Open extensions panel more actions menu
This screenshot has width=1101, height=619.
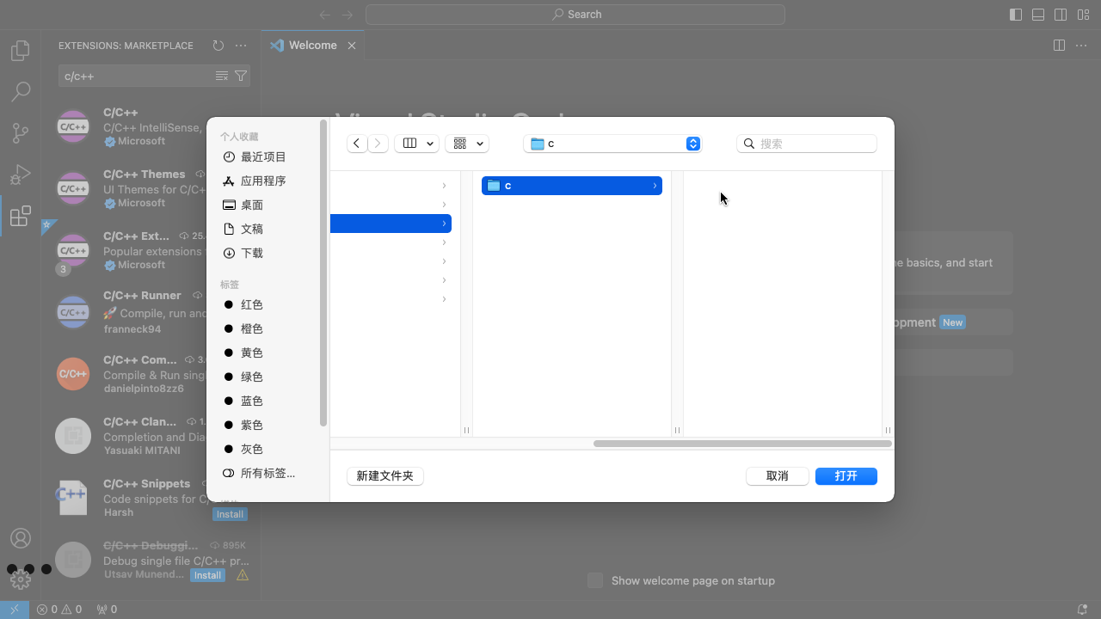[x=241, y=46]
